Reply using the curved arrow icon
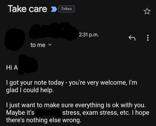Viewport: 156px width, 126px height. pos(132,38)
